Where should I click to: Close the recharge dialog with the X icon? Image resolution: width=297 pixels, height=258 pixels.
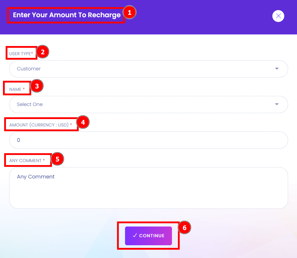coord(278,16)
